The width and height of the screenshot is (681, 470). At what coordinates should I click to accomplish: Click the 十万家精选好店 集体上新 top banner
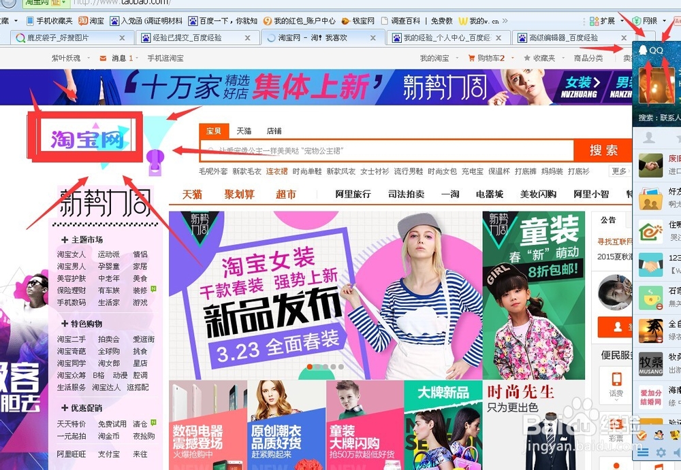tap(316, 87)
